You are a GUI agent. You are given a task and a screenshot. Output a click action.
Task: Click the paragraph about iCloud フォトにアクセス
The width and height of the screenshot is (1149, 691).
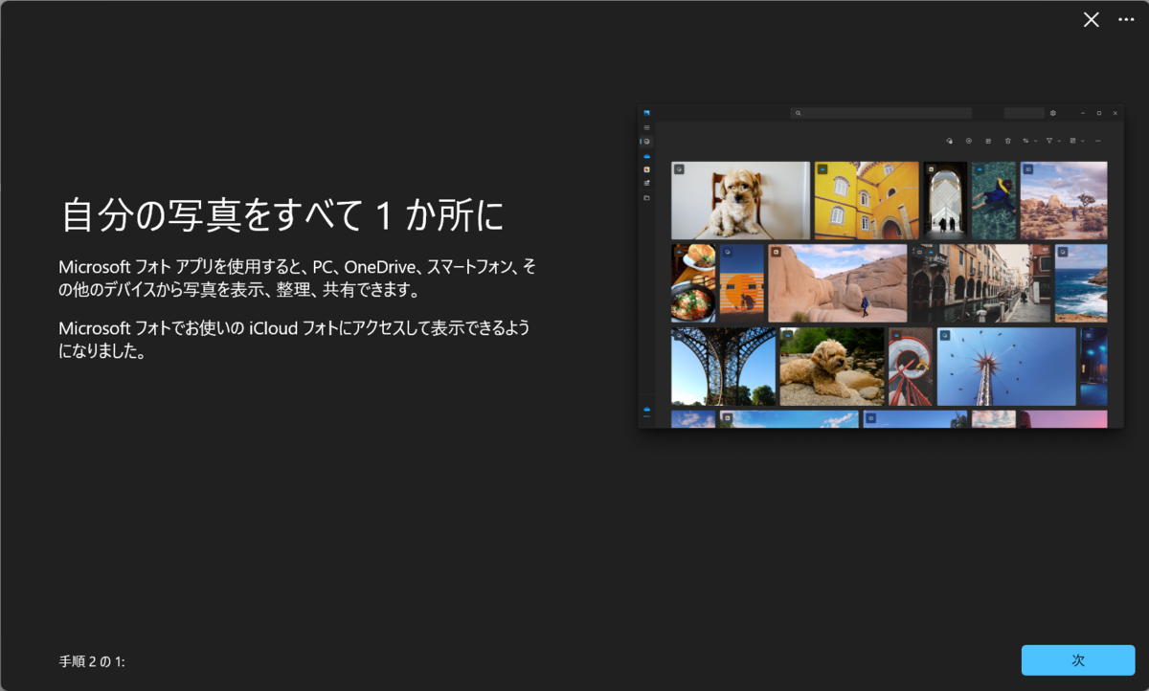click(x=295, y=340)
